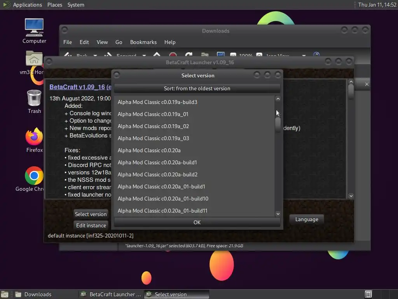Switch to BetaCraft Launcher in the taskbar
The height and width of the screenshot is (299, 398).
(111, 294)
